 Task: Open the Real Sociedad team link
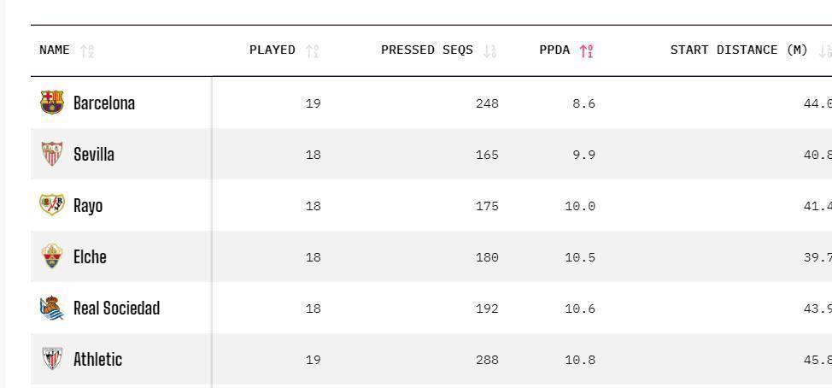coord(116,309)
